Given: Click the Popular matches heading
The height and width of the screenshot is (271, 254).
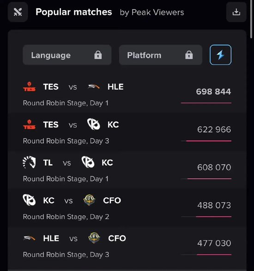Looking at the screenshot, I should [74, 12].
